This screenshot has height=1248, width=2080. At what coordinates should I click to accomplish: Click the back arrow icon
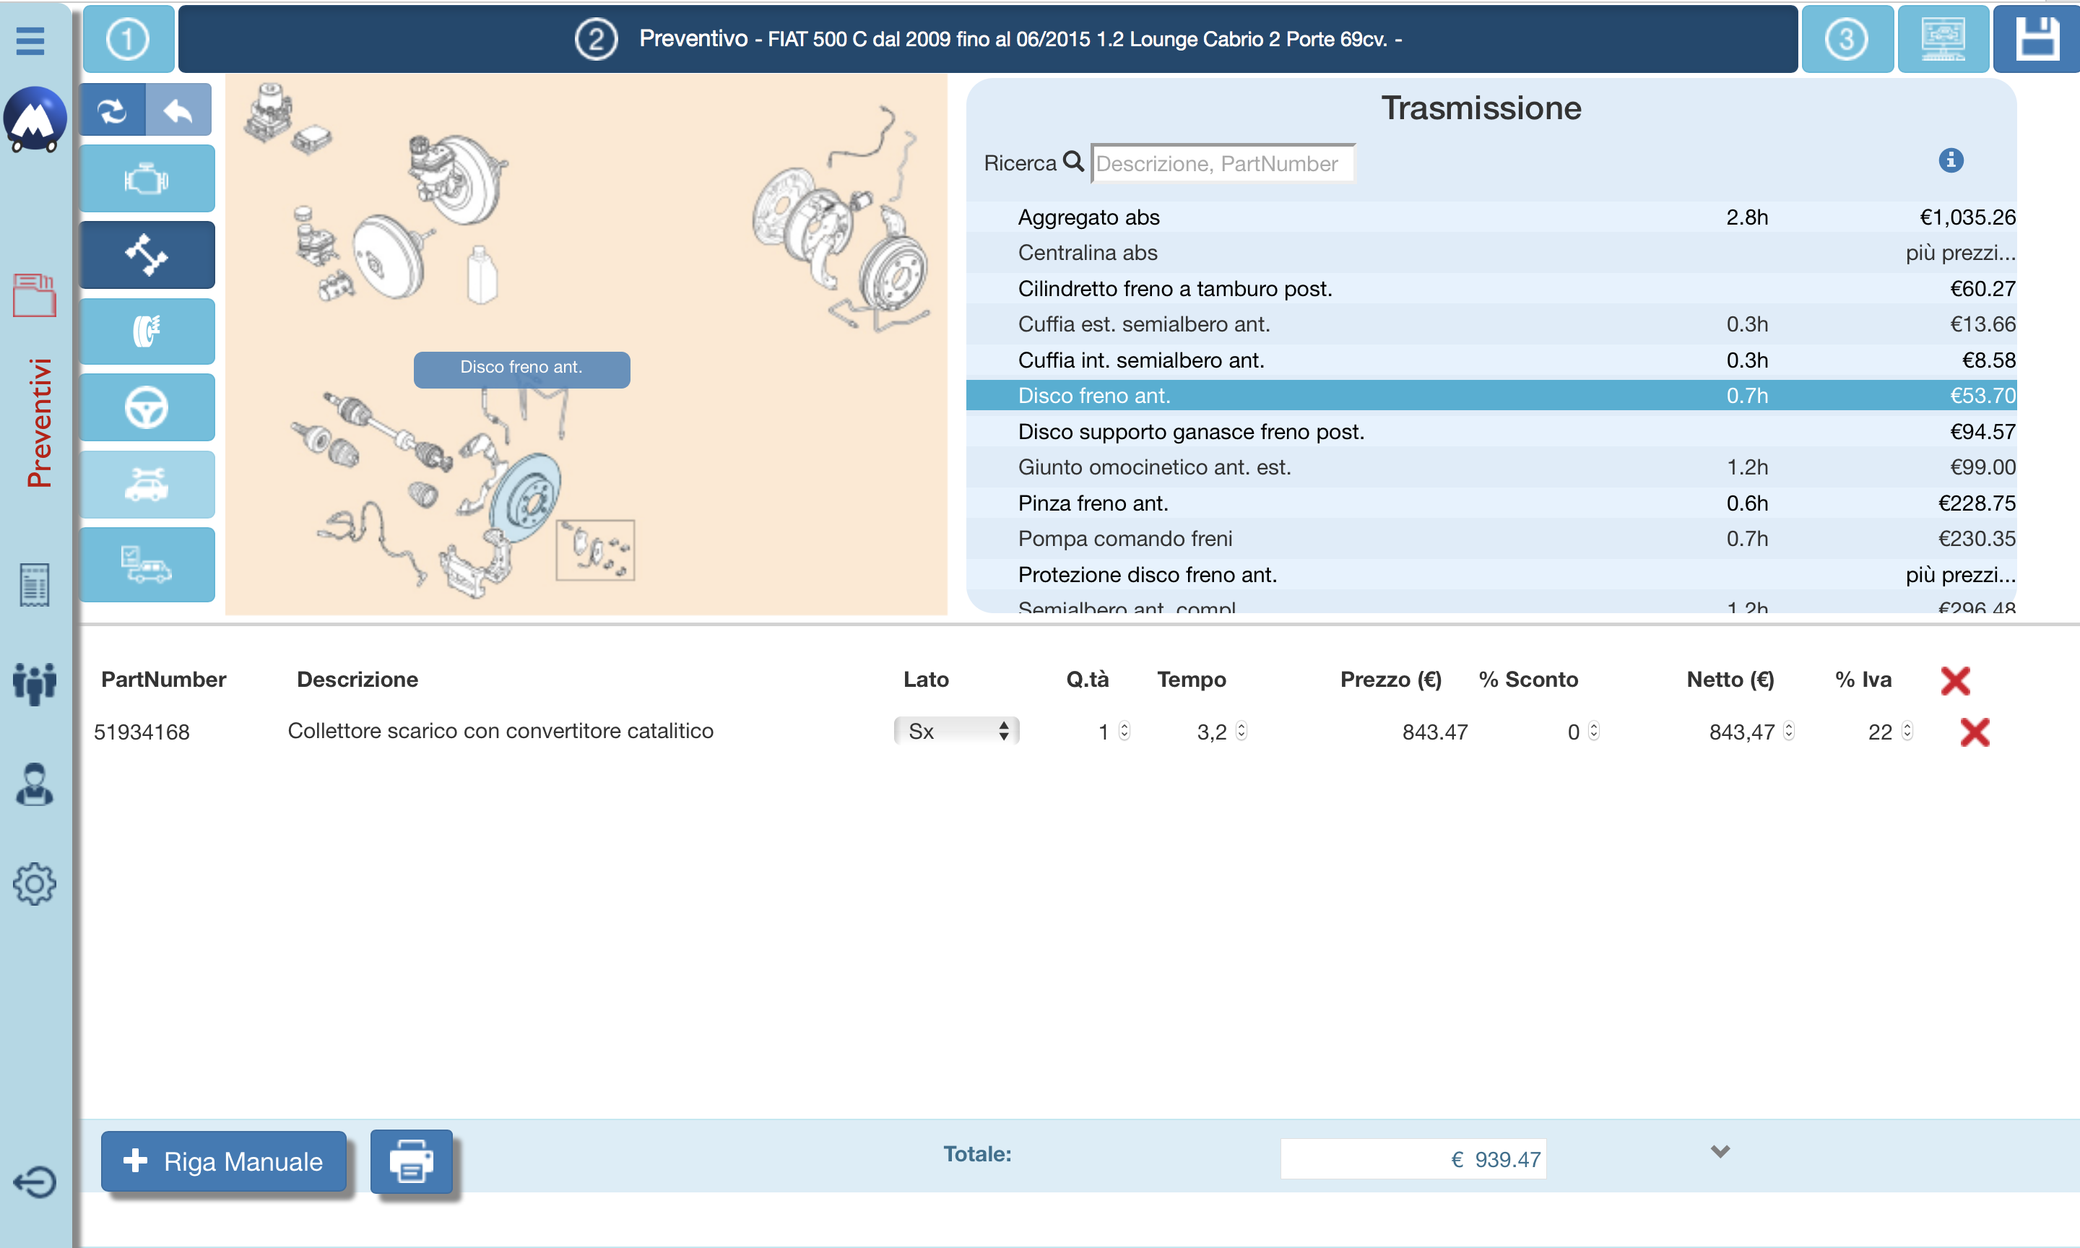(178, 110)
